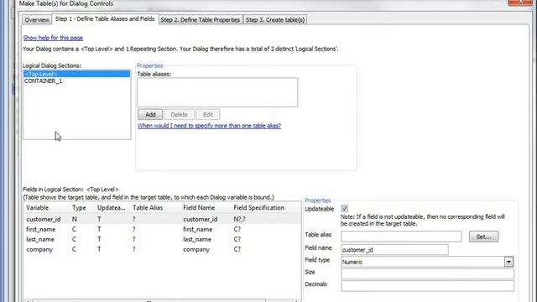This screenshot has height=302, width=537.
Task: Go to Step 3 Create table(s) tab
Action: click(x=274, y=20)
